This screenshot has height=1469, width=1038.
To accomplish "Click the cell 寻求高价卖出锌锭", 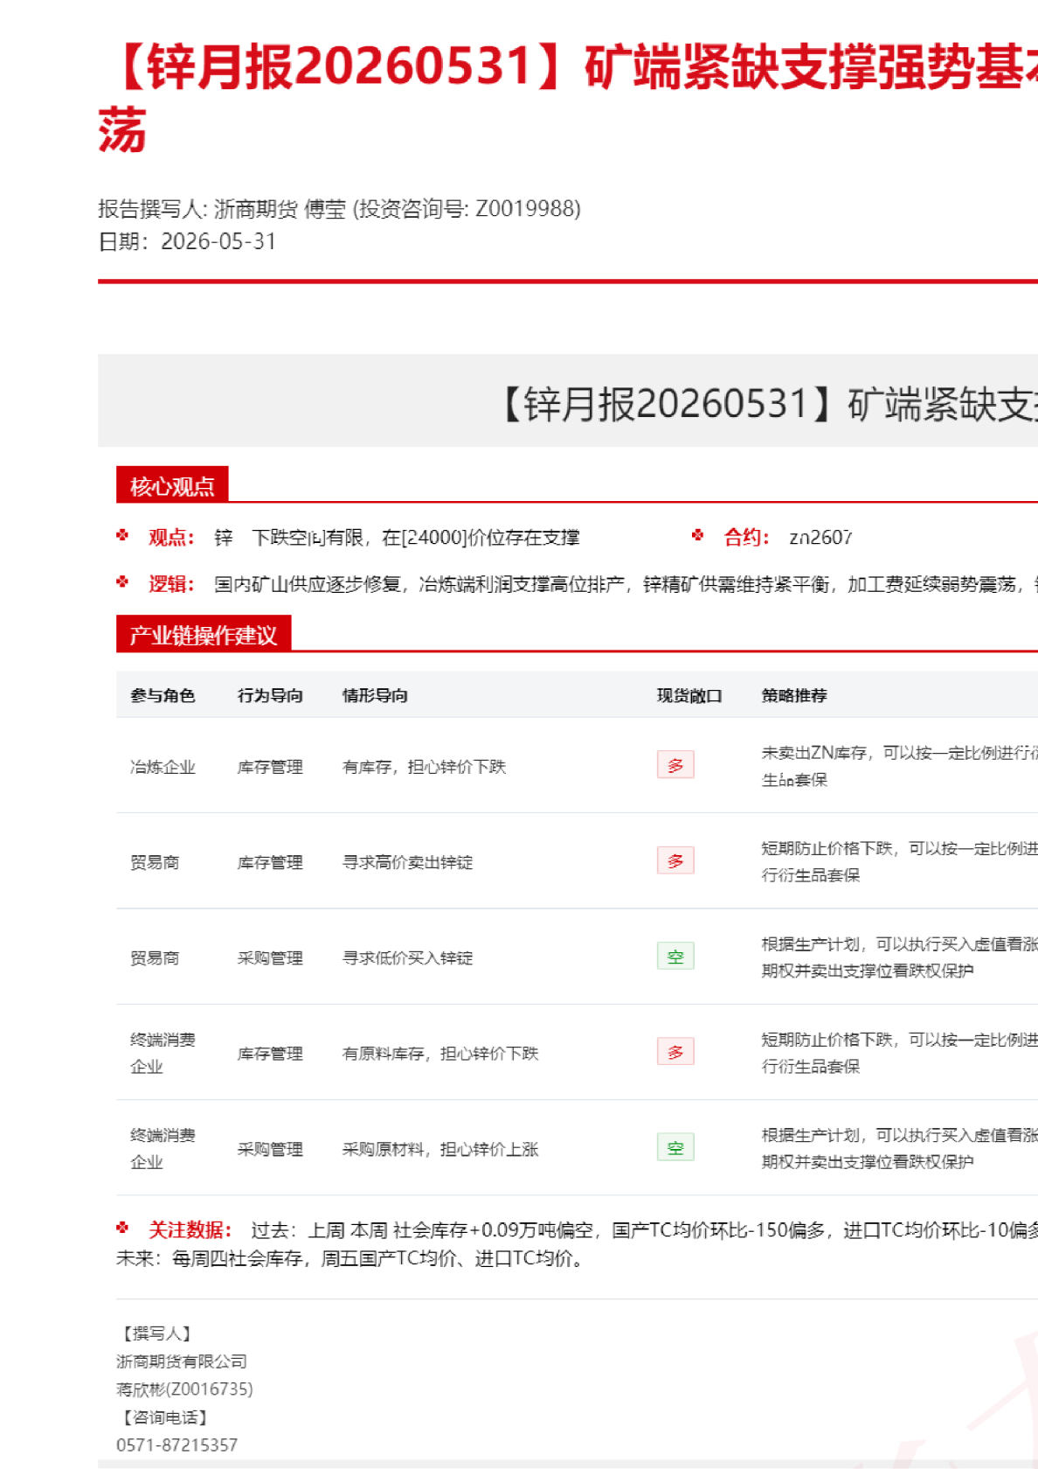I will 407,862.
